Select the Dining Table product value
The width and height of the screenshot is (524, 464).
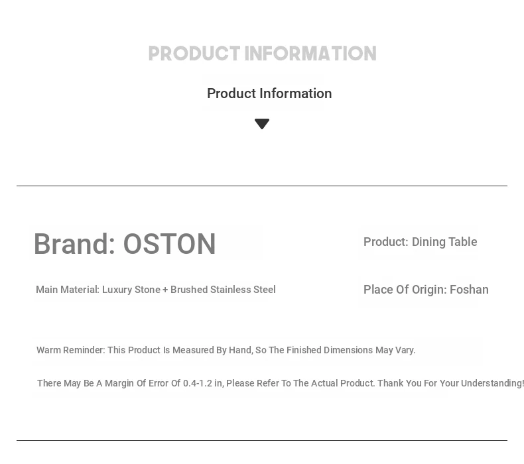pos(444,242)
